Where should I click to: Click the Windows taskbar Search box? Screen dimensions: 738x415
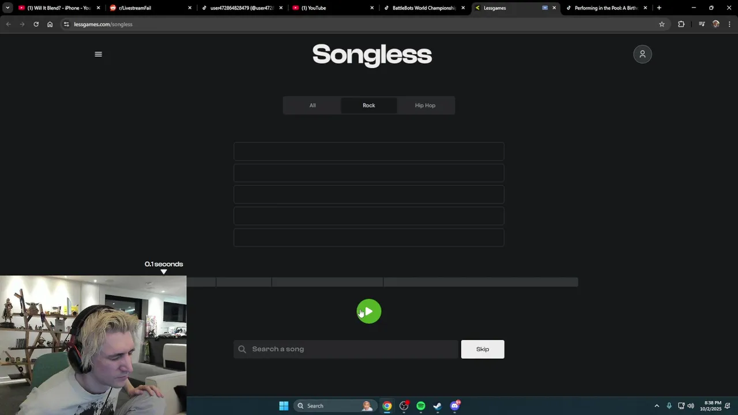point(334,406)
